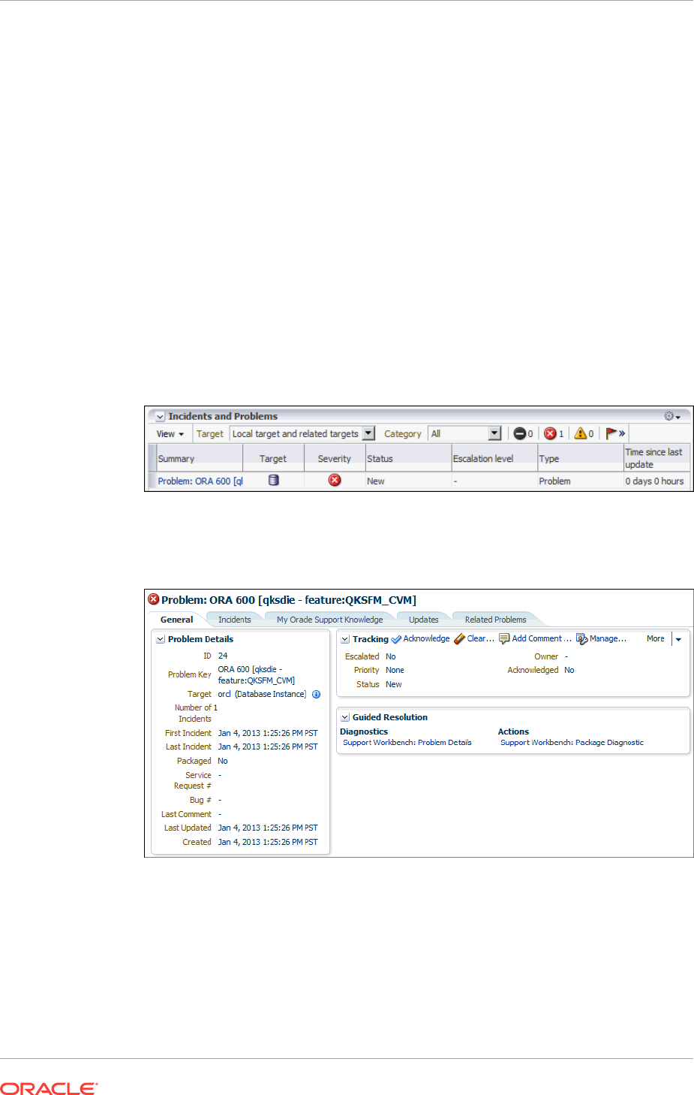The image size is (694, 1095).
Task: Click the critical red X filter icon
Action: click(550, 433)
